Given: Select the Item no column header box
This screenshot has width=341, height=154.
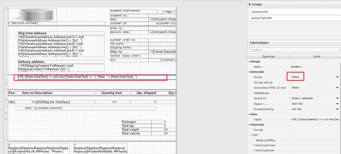Looking at the screenshot, I should pos(25,93).
